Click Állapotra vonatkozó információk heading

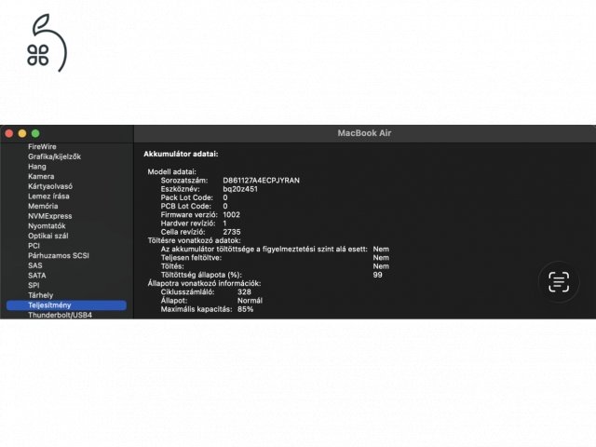(205, 283)
